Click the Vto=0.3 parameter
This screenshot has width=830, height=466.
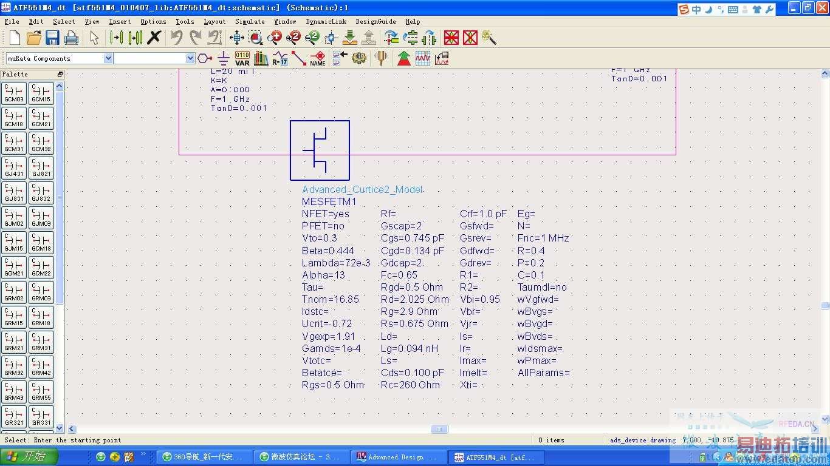tap(320, 238)
